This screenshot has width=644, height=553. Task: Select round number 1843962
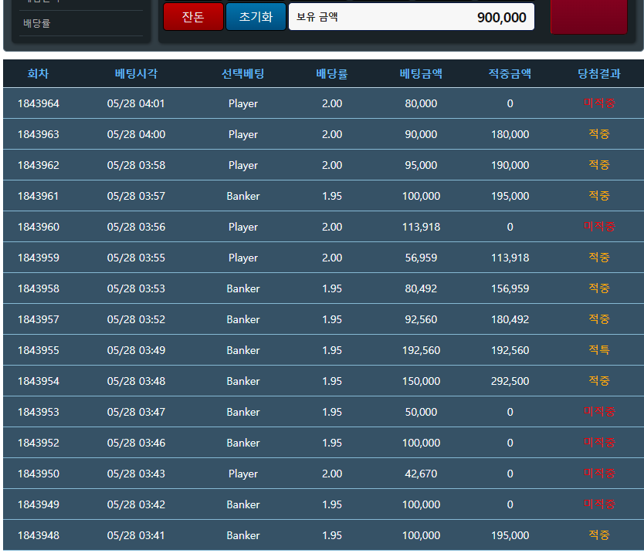coord(38,165)
